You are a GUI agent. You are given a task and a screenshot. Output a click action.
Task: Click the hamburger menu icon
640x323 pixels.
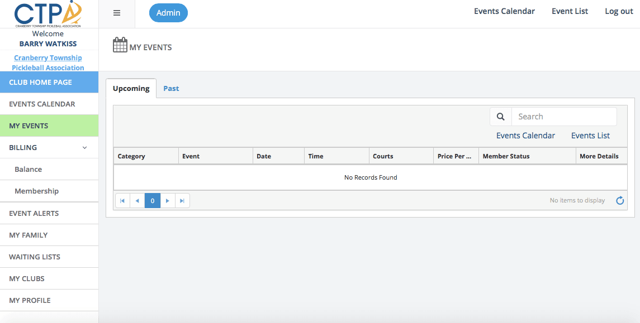point(117,13)
